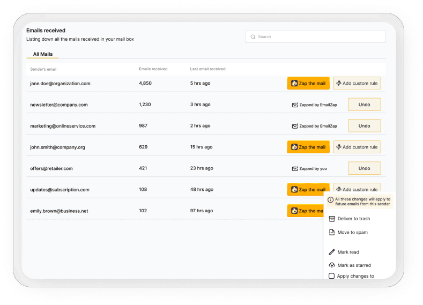This screenshot has width=423, height=305.
Task: Zap the mail from john.smith@company.org
Action: pyautogui.click(x=308, y=147)
